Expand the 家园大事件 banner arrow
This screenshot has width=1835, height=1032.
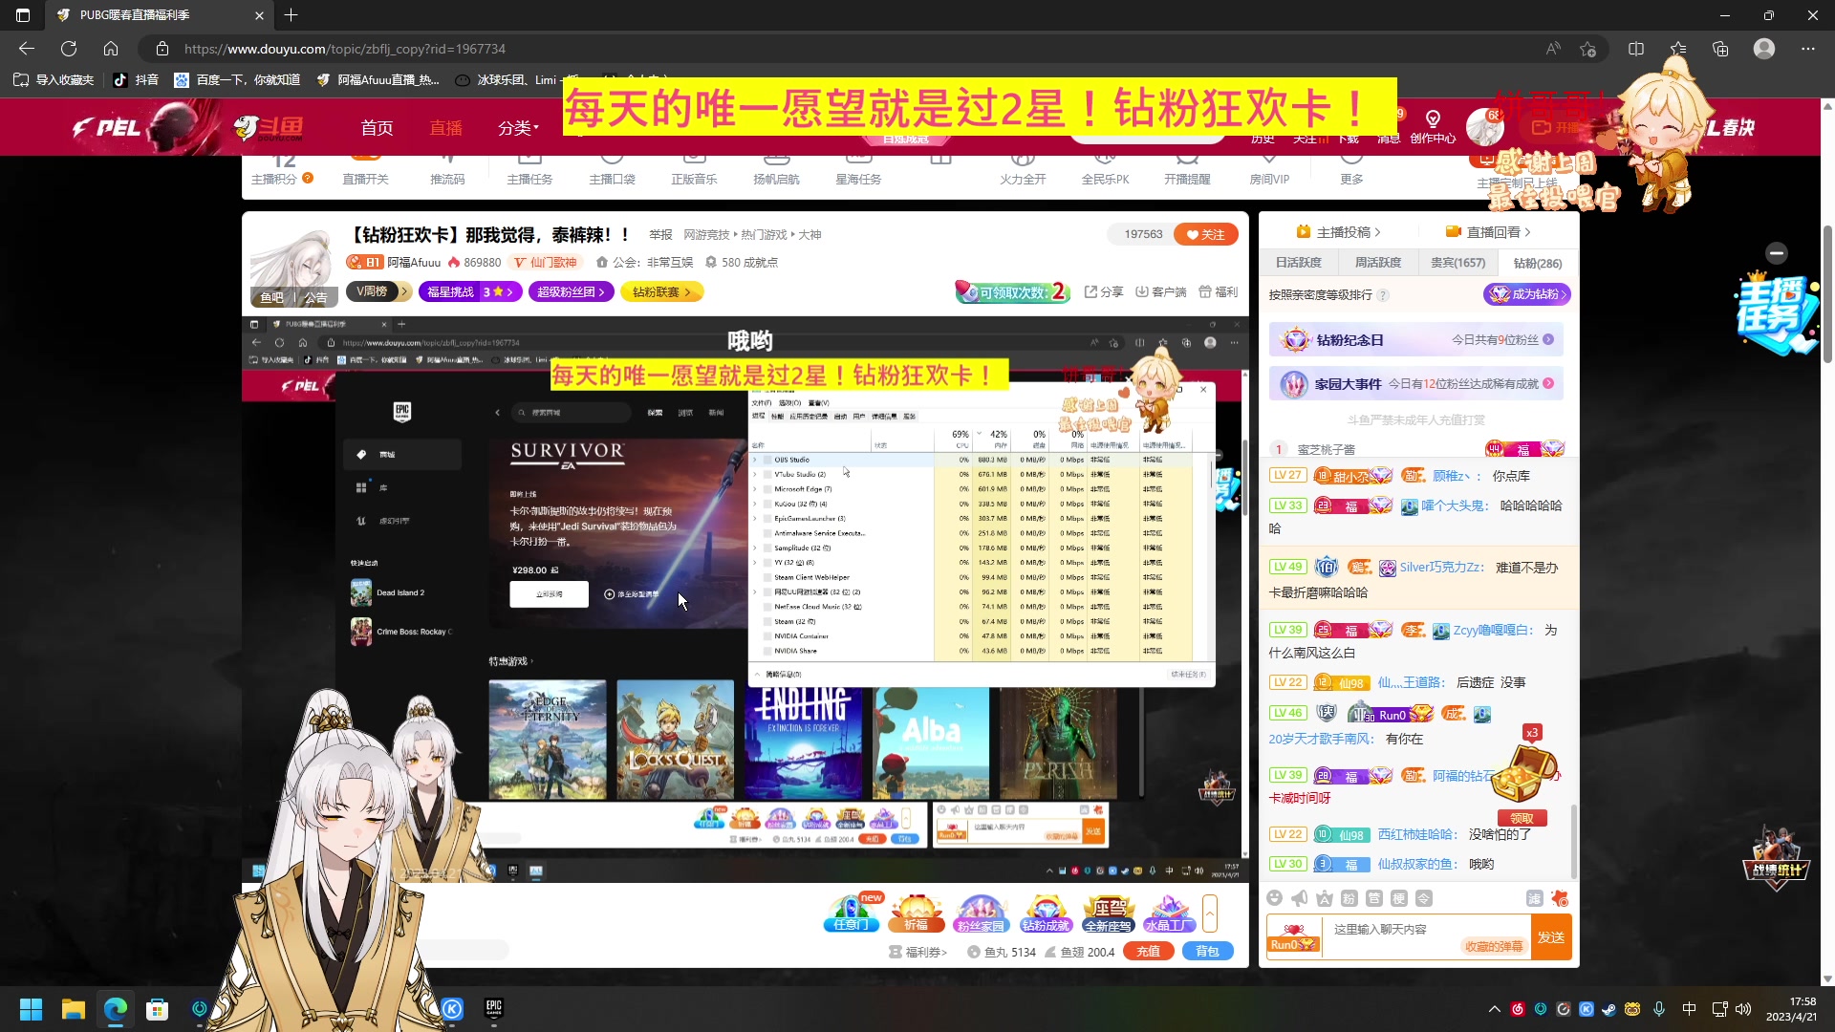pos(1548,383)
